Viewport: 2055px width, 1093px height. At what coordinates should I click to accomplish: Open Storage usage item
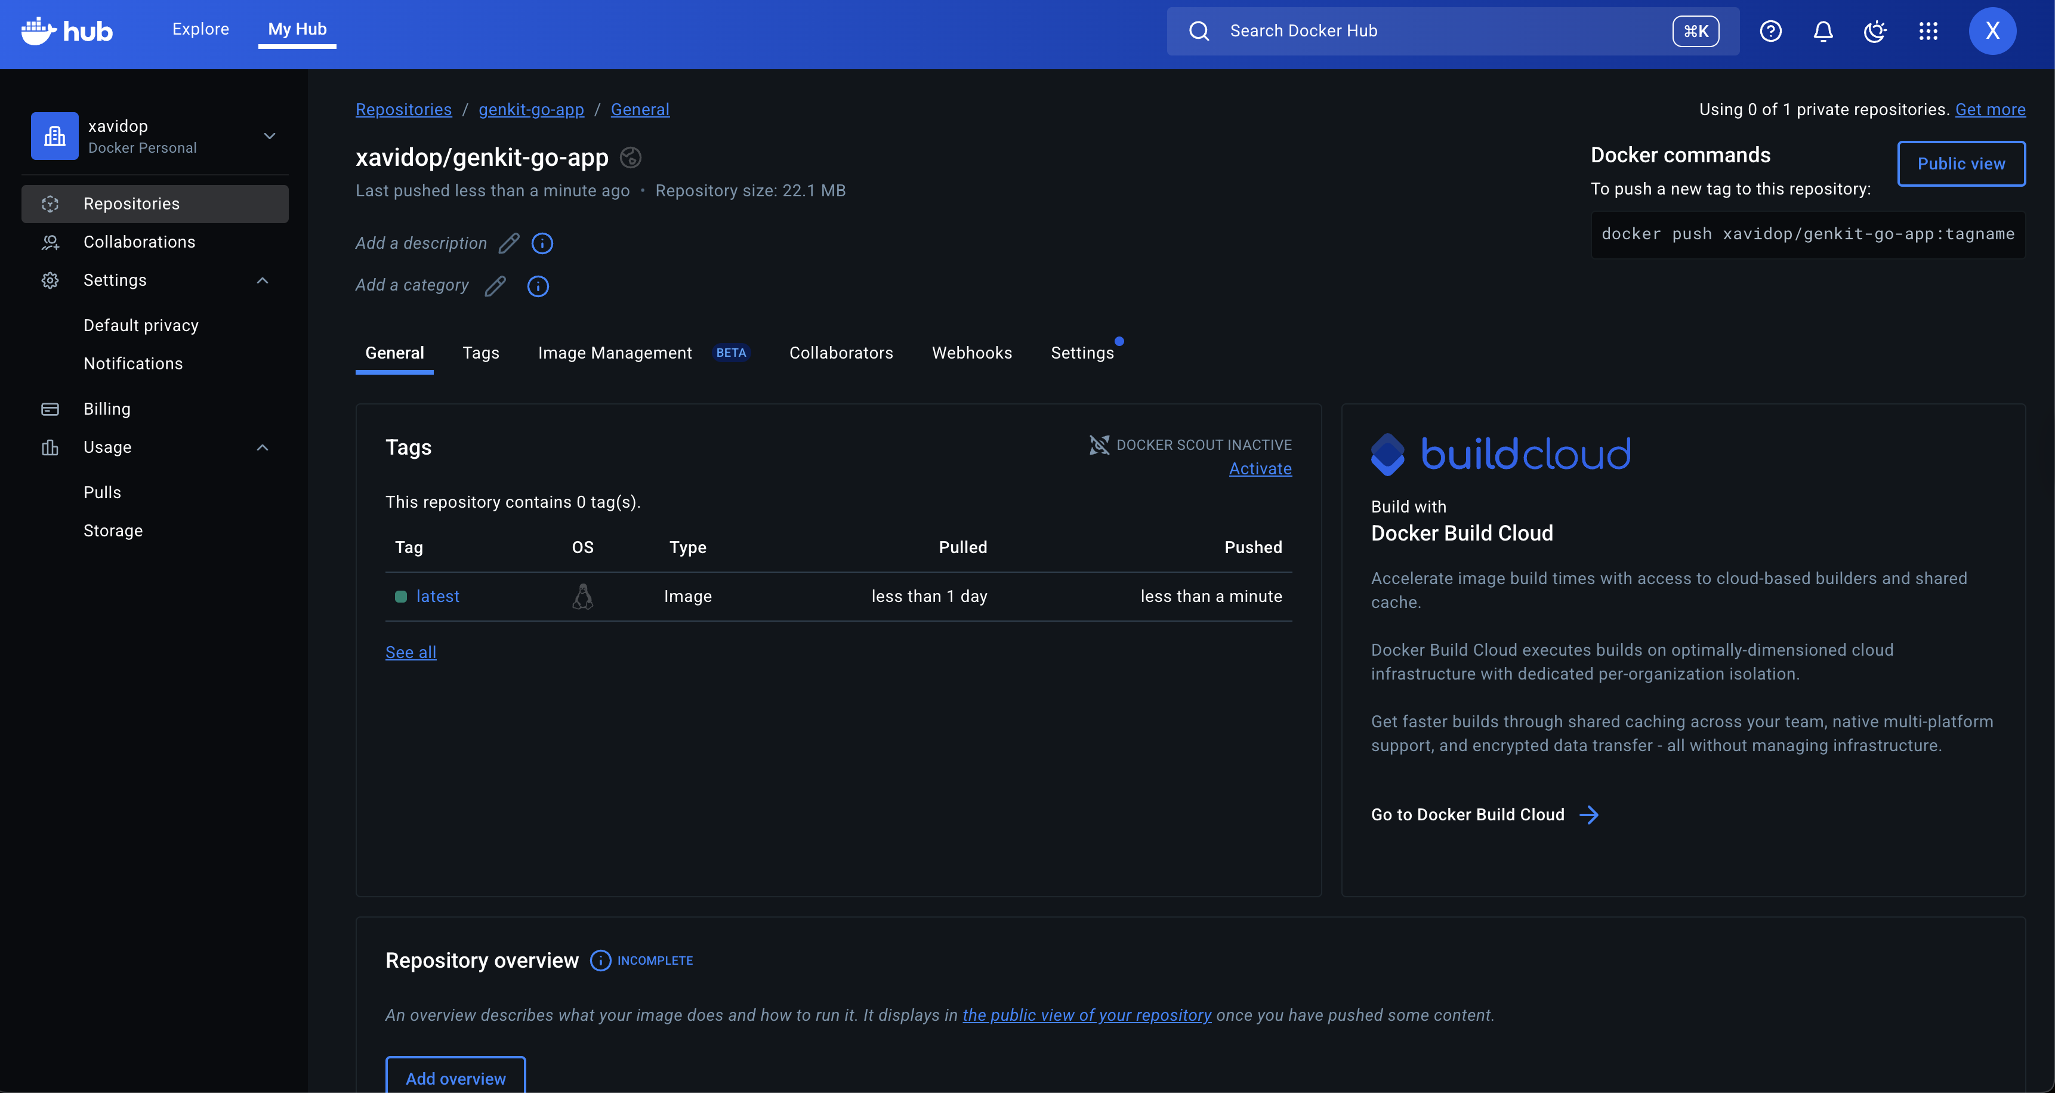click(x=113, y=530)
